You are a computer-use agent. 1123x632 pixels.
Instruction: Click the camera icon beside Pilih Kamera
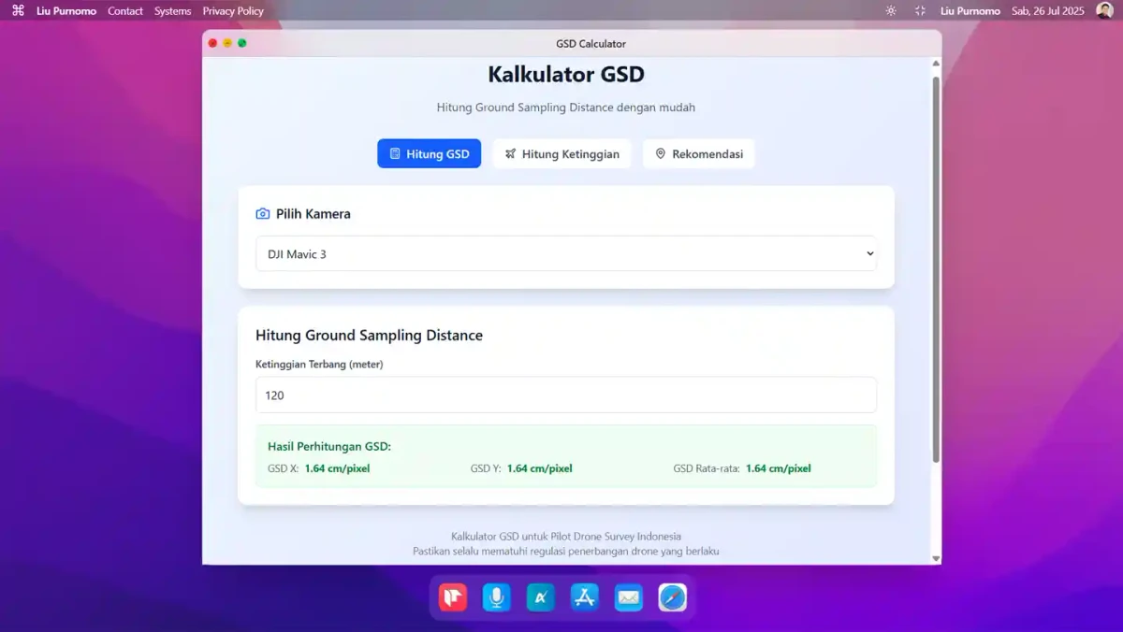tap(262, 214)
